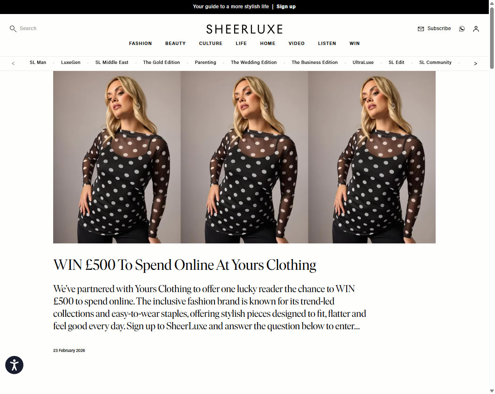495x394 pixels.
Task: Open the Beauty menu
Action: 176,43
